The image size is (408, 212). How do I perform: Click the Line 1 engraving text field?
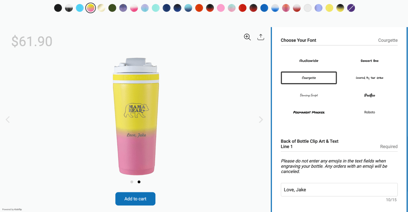tap(339, 190)
